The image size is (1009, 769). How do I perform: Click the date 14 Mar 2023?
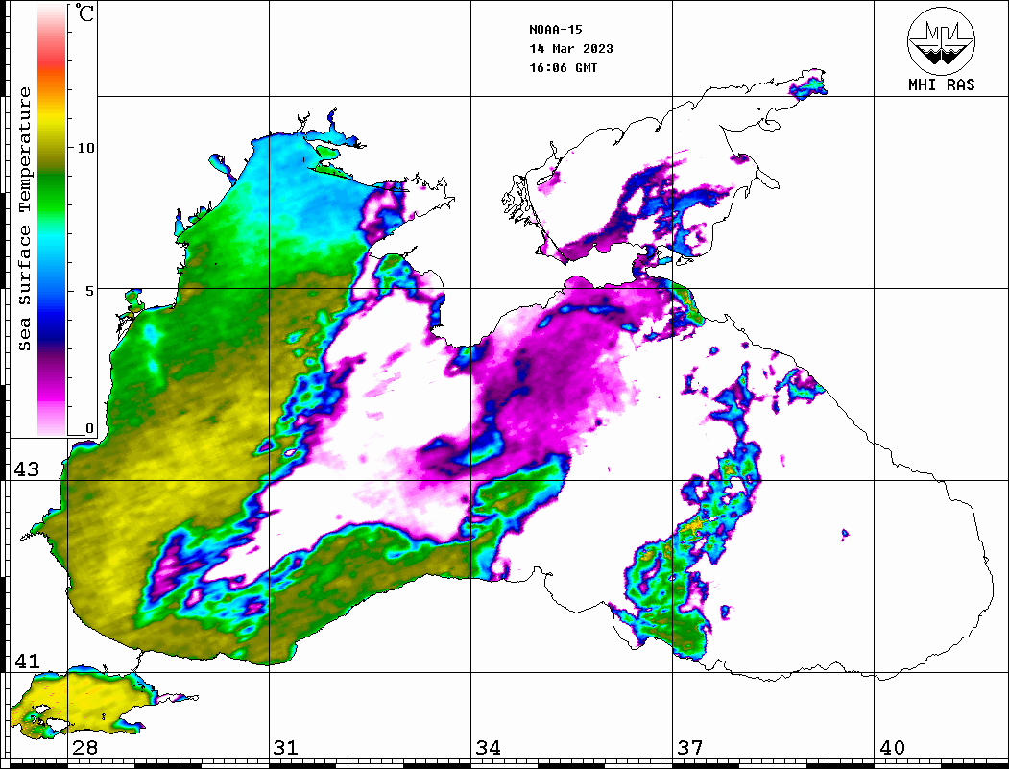[571, 49]
